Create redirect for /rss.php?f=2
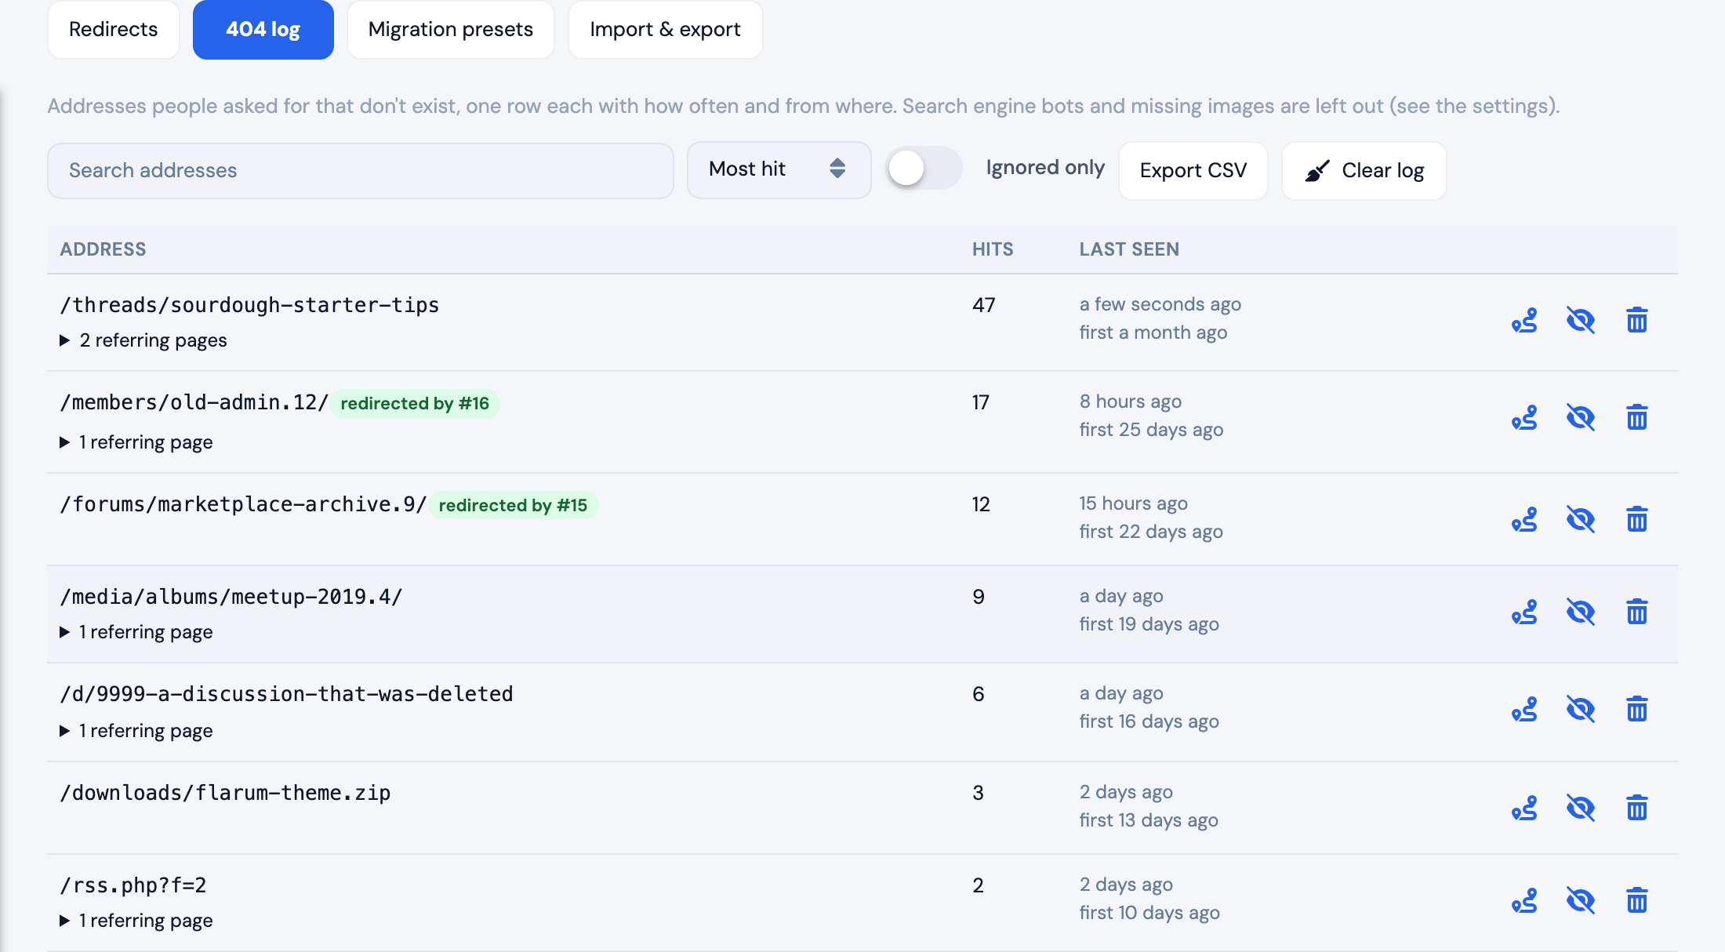 click(1524, 901)
